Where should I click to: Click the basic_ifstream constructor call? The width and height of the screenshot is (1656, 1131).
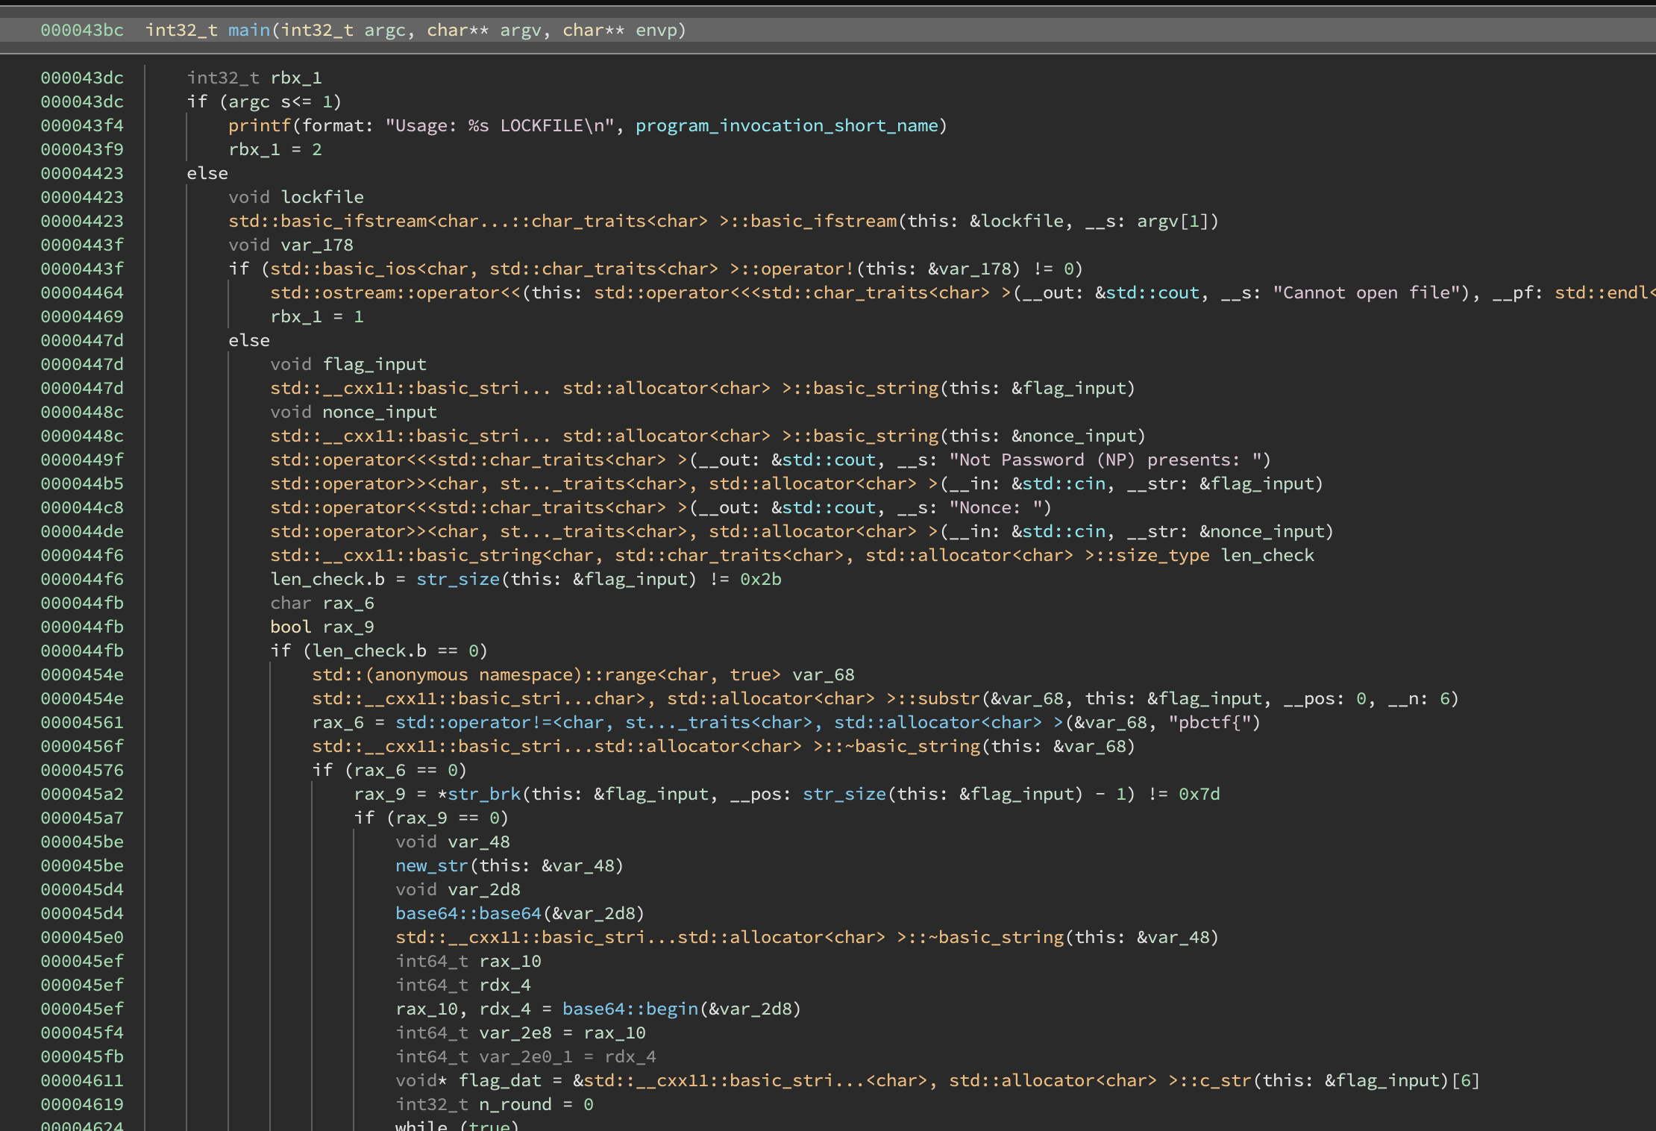click(824, 221)
